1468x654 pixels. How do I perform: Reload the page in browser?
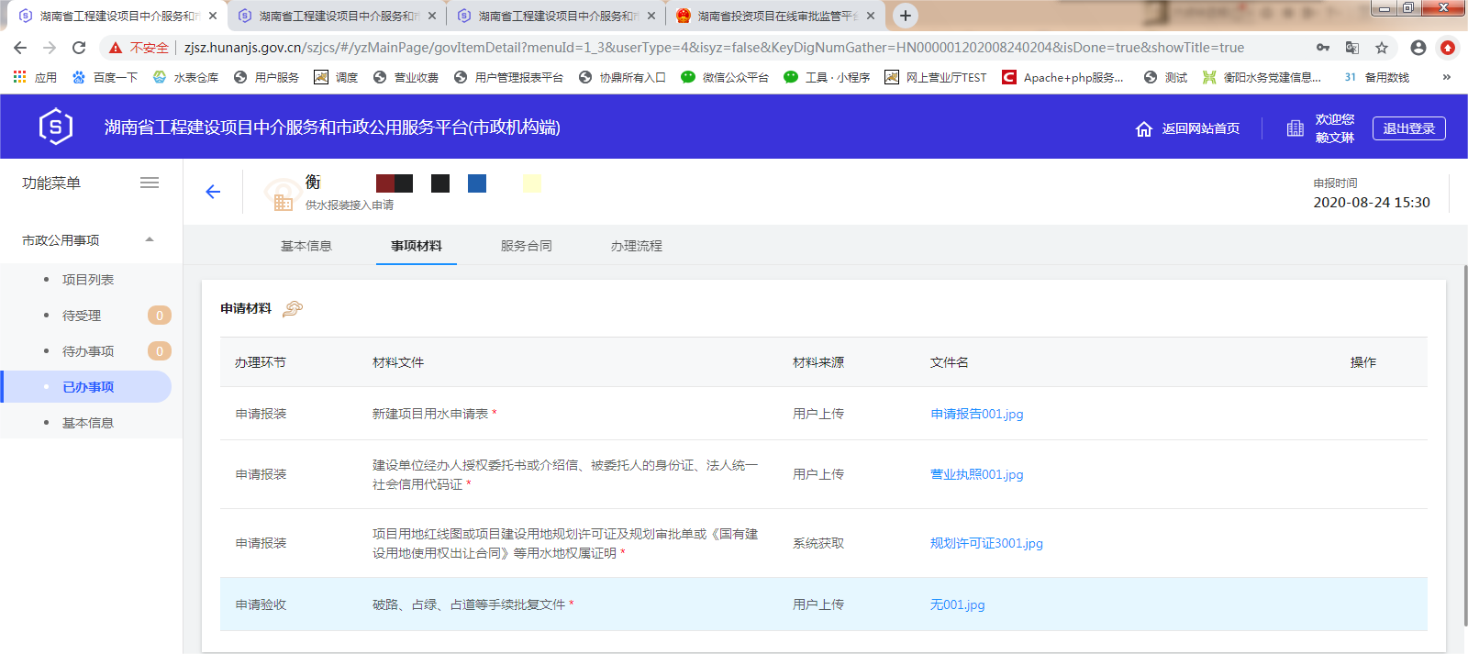[x=79, y=48]
